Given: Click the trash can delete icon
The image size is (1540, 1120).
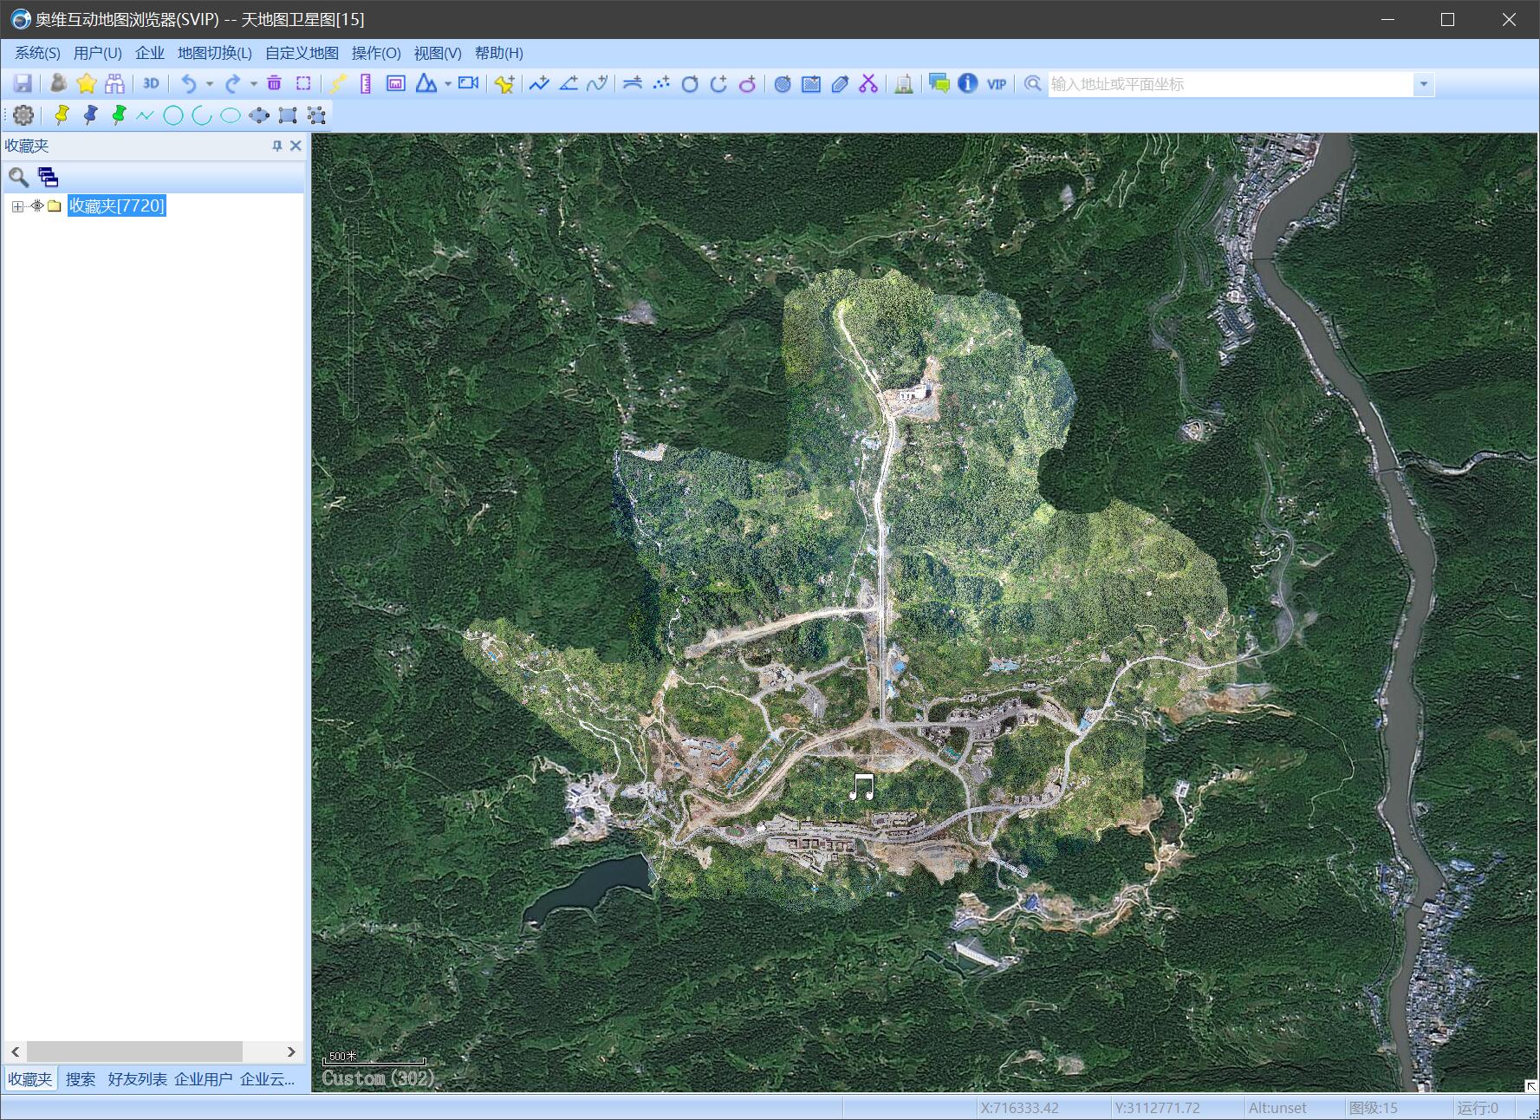Looking at the screenshot, I should 274,83.
